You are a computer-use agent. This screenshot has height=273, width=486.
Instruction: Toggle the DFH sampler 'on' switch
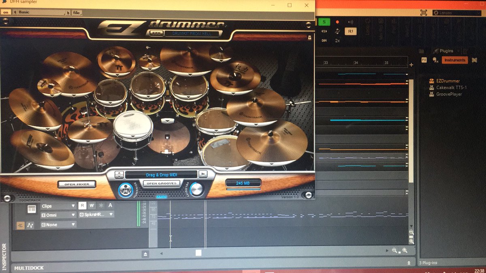click(x=6, y=13)
